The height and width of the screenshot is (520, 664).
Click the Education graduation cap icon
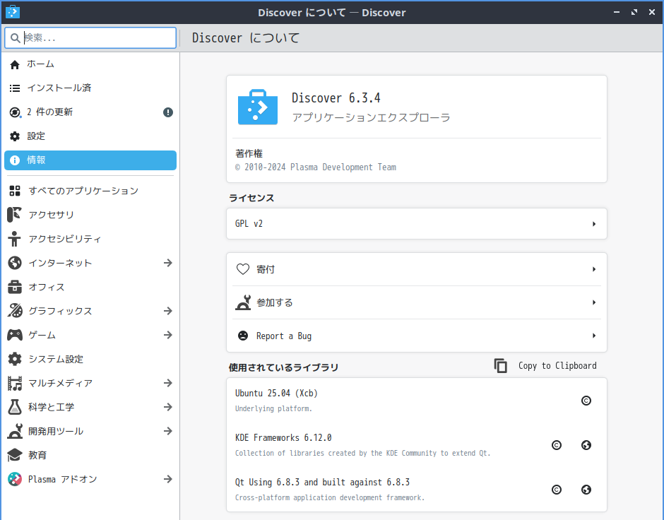[x=15, y=455]
